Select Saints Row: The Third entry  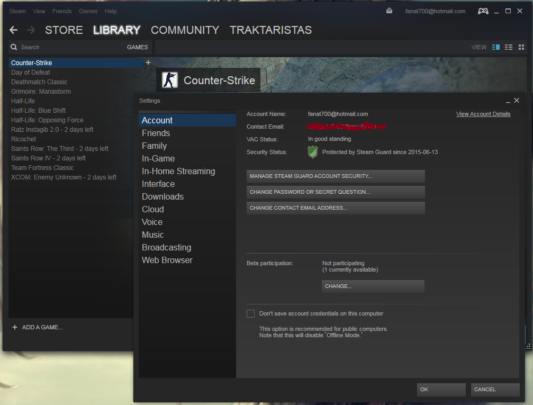coord(71,149)
